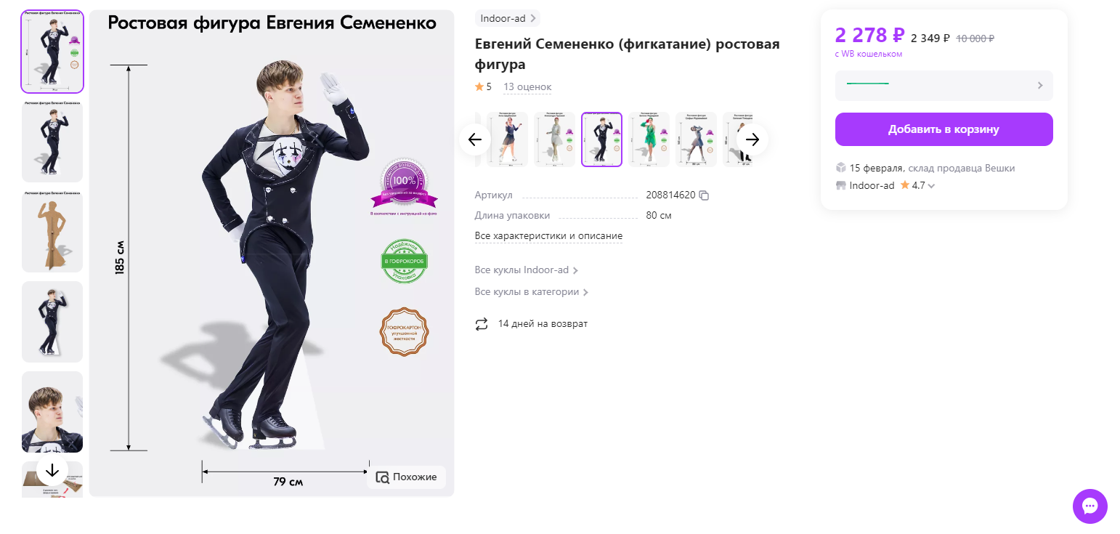Select the second thumbnail of the skater

(x=52, y=142)
